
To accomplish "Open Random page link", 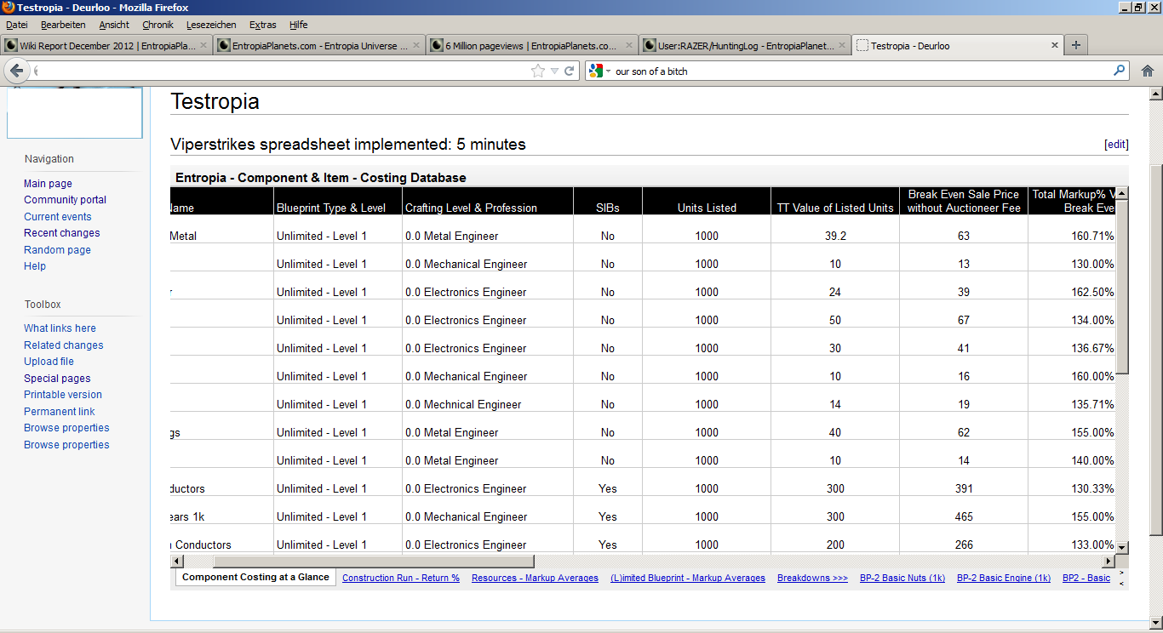I will tap(57, 250).
